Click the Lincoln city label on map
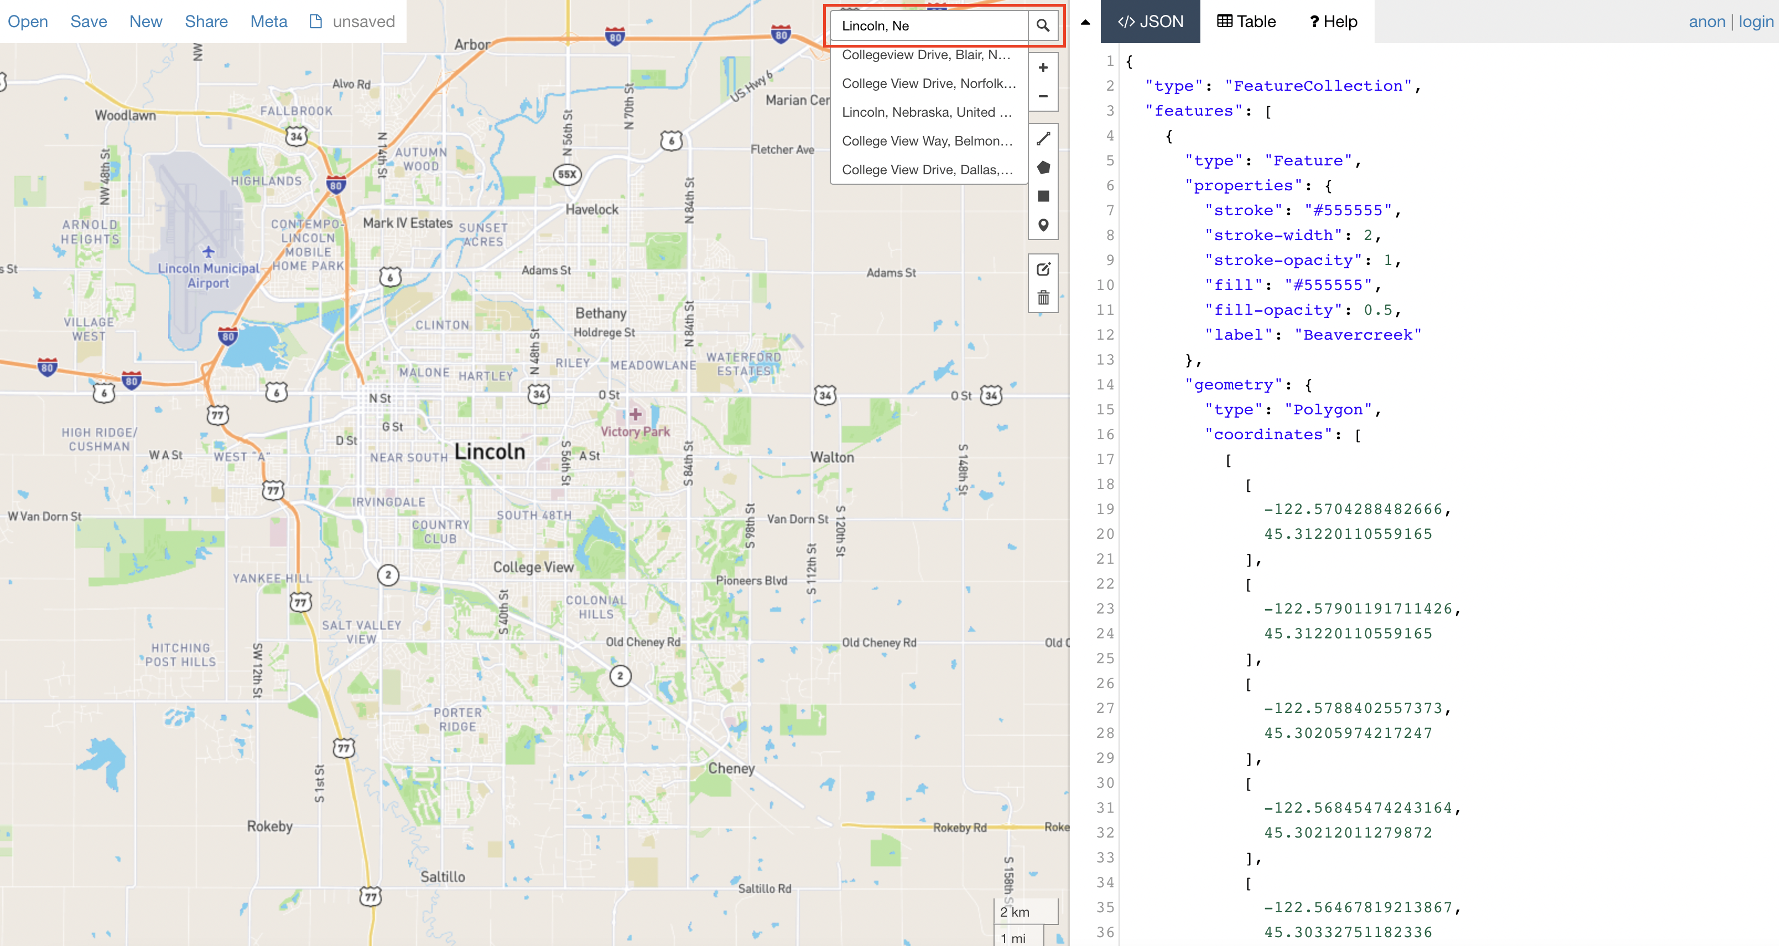Screen dimensions: 1779x946 (490, 451)
